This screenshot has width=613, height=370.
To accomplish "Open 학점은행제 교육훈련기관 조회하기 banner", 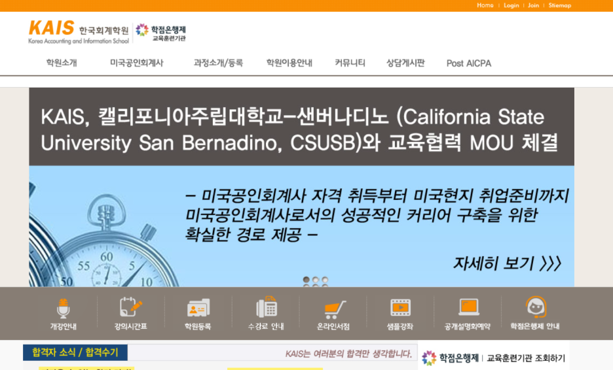I will click(493, 357).
